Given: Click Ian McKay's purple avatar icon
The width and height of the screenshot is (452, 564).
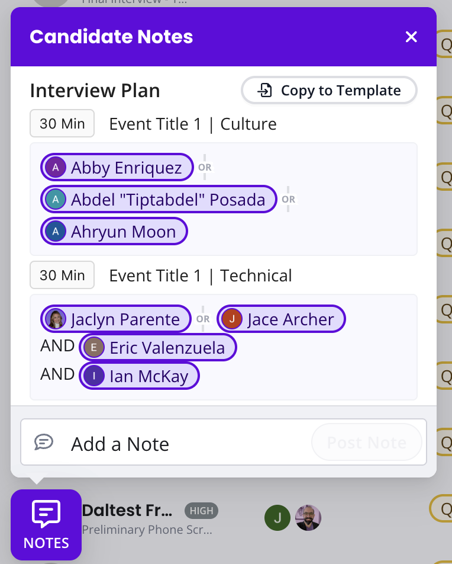Looking at the screenshot, I should coord(94,376).
